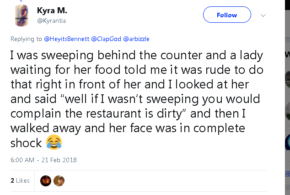View the 2 Likes list
Viewport: 290px width, 195px height.
coord(20,181)
